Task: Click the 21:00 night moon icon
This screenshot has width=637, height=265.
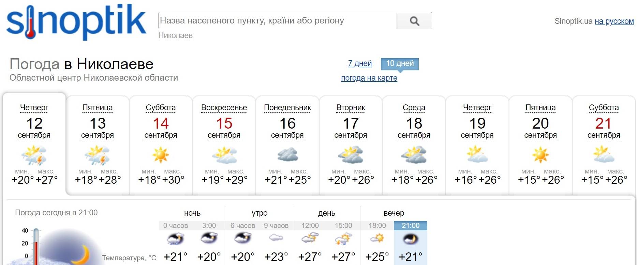Action: click(411, 239)
